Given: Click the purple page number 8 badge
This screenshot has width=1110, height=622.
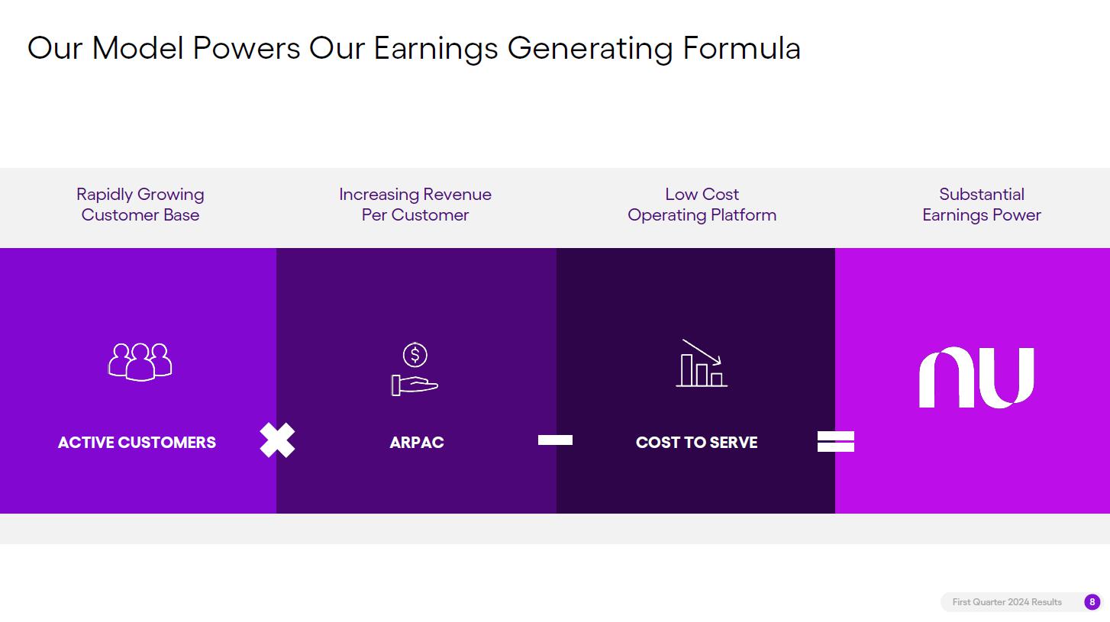Looking at the screenshot, I should click(1092, 602).
